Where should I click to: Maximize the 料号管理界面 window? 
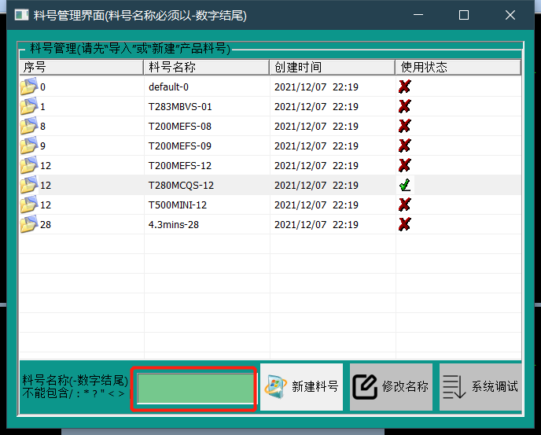point(464,15)
